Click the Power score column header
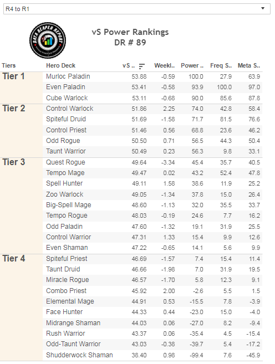This screenshot has height=364, width=275. [x=192, y=66]
